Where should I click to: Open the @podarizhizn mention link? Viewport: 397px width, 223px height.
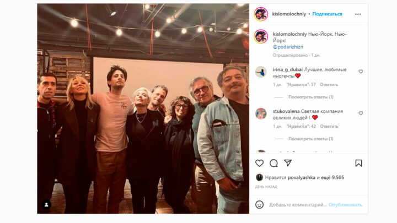288,47
